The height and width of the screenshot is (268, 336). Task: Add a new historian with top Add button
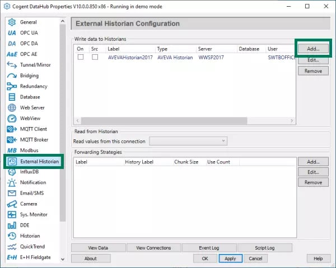click(x=313, y=49)
